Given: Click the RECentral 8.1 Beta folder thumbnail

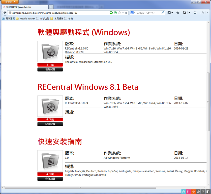Looking at the screenshot, I should 50,106.
